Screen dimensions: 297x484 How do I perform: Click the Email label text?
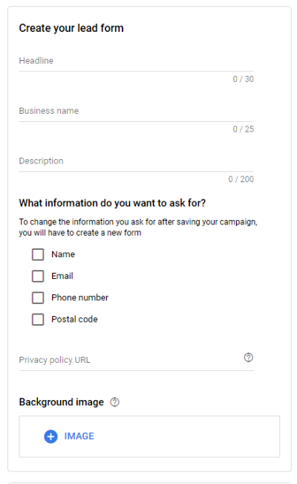coord(62,276)
